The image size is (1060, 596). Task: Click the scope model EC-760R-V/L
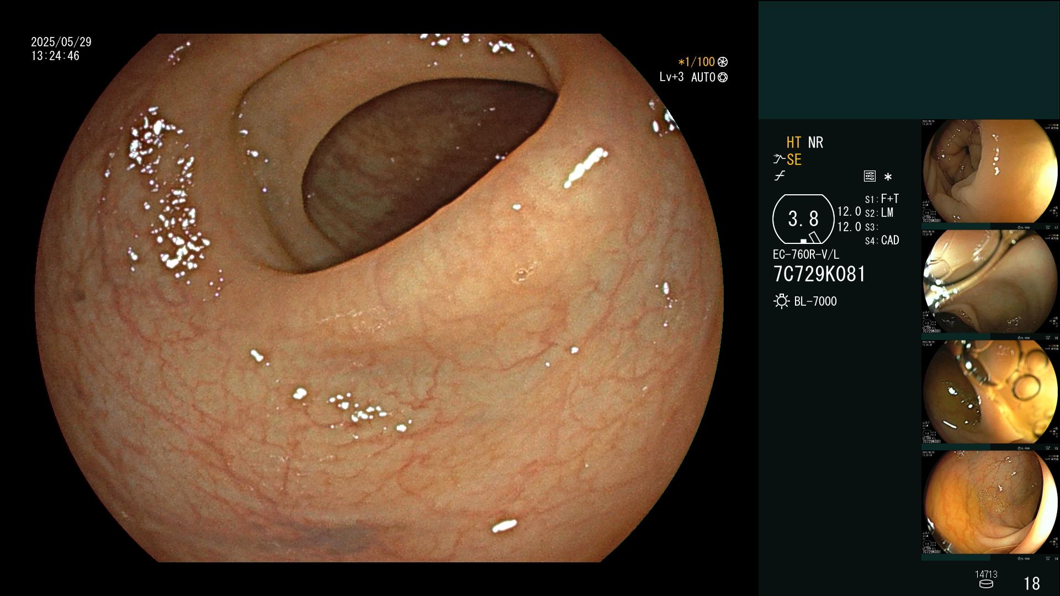805,255
